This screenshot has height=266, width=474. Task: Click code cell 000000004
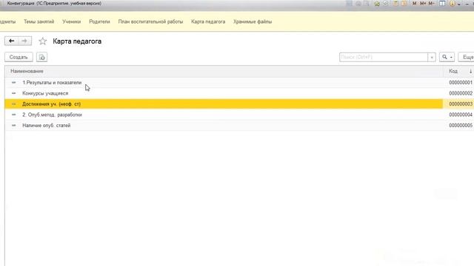(x=461, y=115)
